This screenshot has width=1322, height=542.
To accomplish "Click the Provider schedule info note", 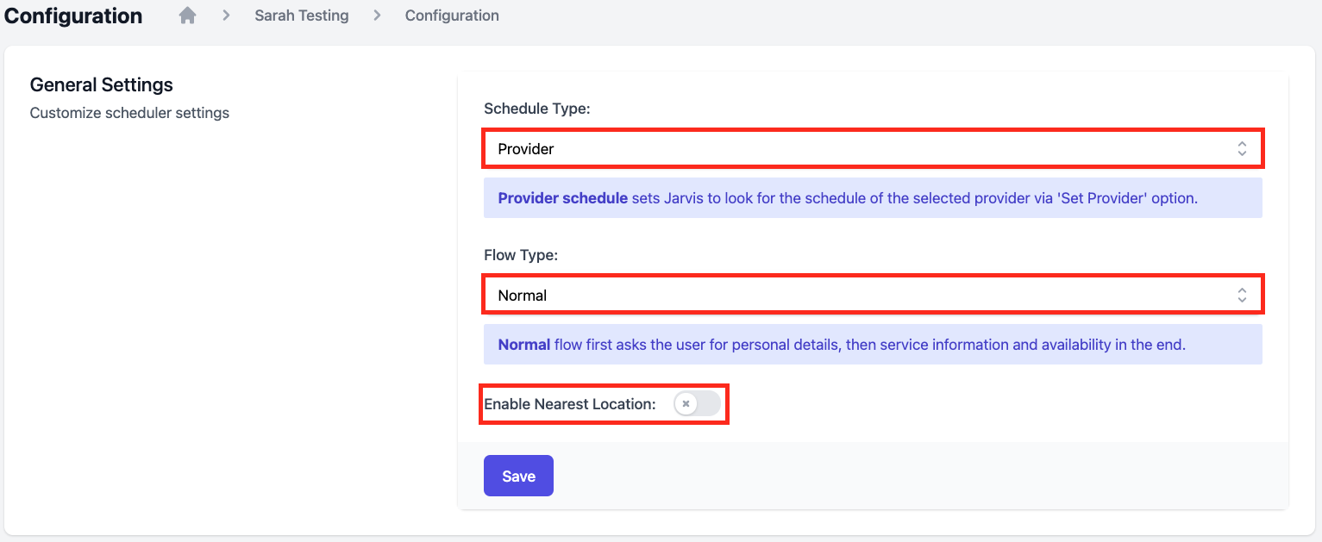I will (x=873, y=197).
